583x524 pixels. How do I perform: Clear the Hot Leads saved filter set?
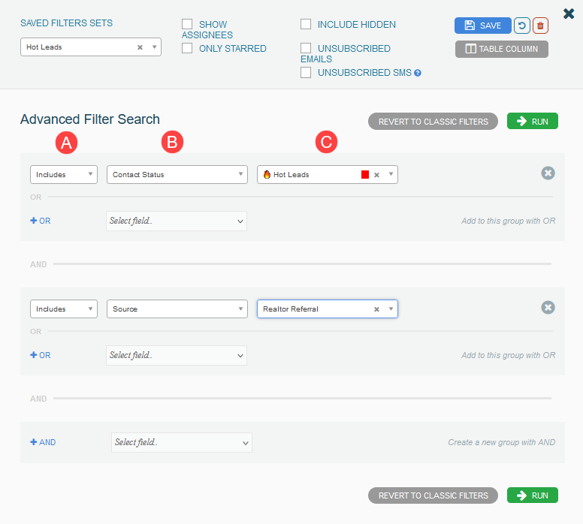point(140,47)
